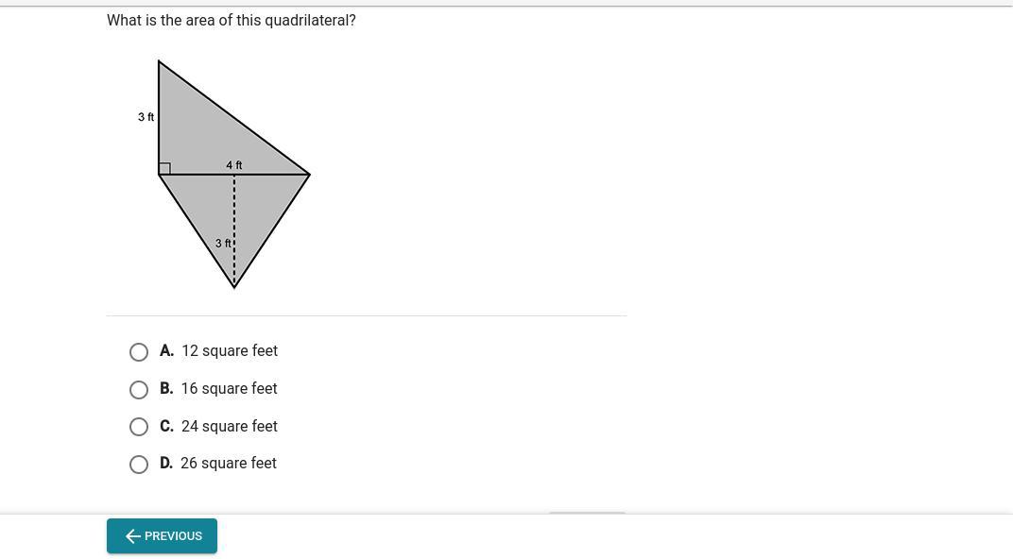Click the "12 square feet" answer text

(230, 351)
